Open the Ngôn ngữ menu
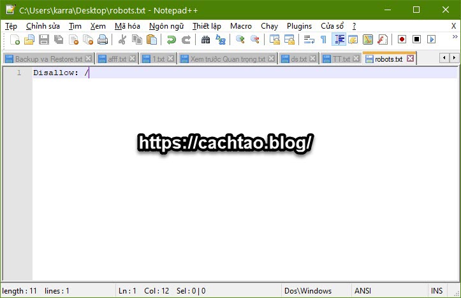461x298 pixels. click(x=166, y=26)
